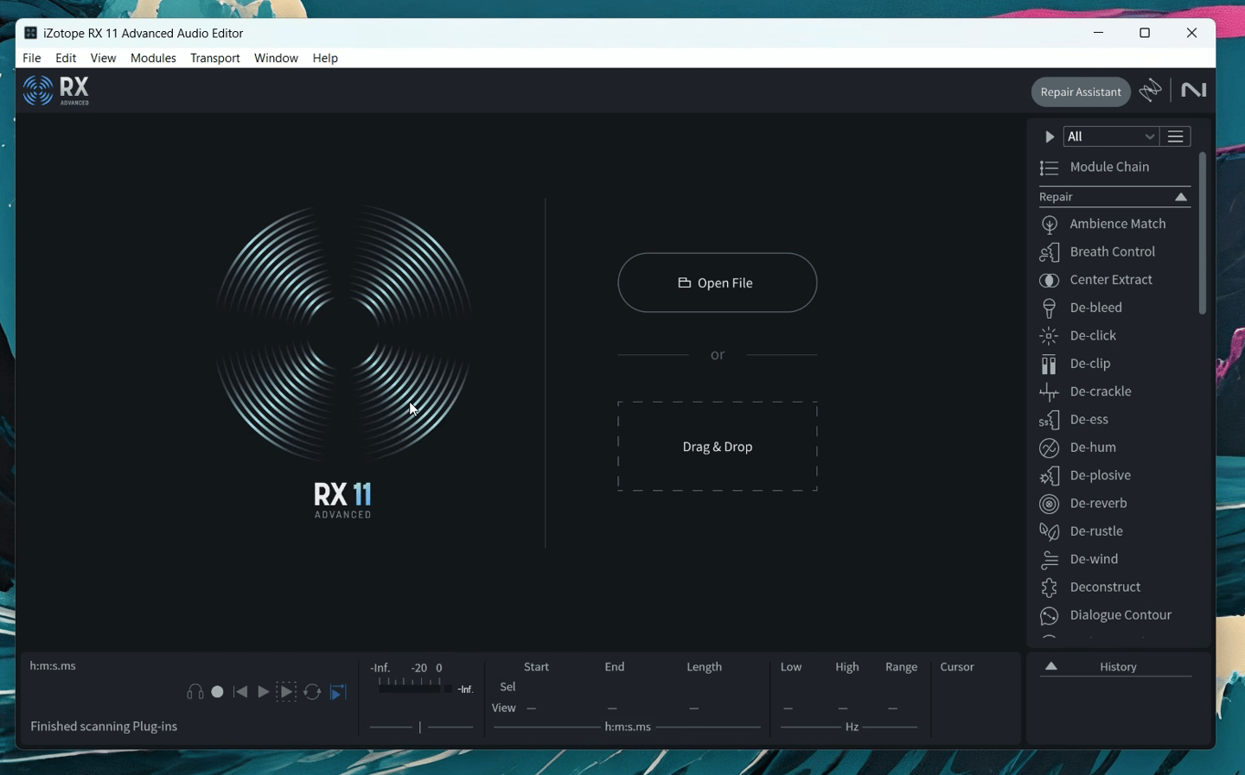Open the Transport menu
Screen dimensions: 1245x775
coord(215,58)
